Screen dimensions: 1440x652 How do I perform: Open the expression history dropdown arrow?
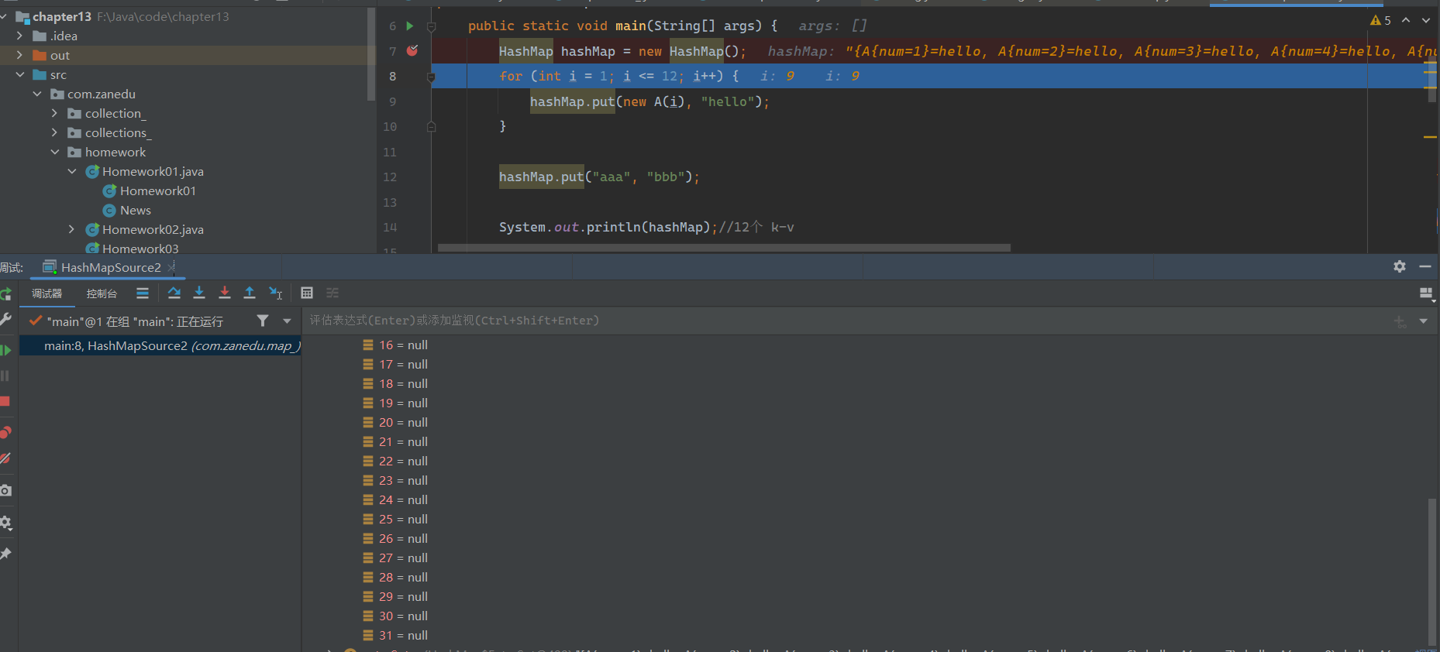tap(1423, 321)
